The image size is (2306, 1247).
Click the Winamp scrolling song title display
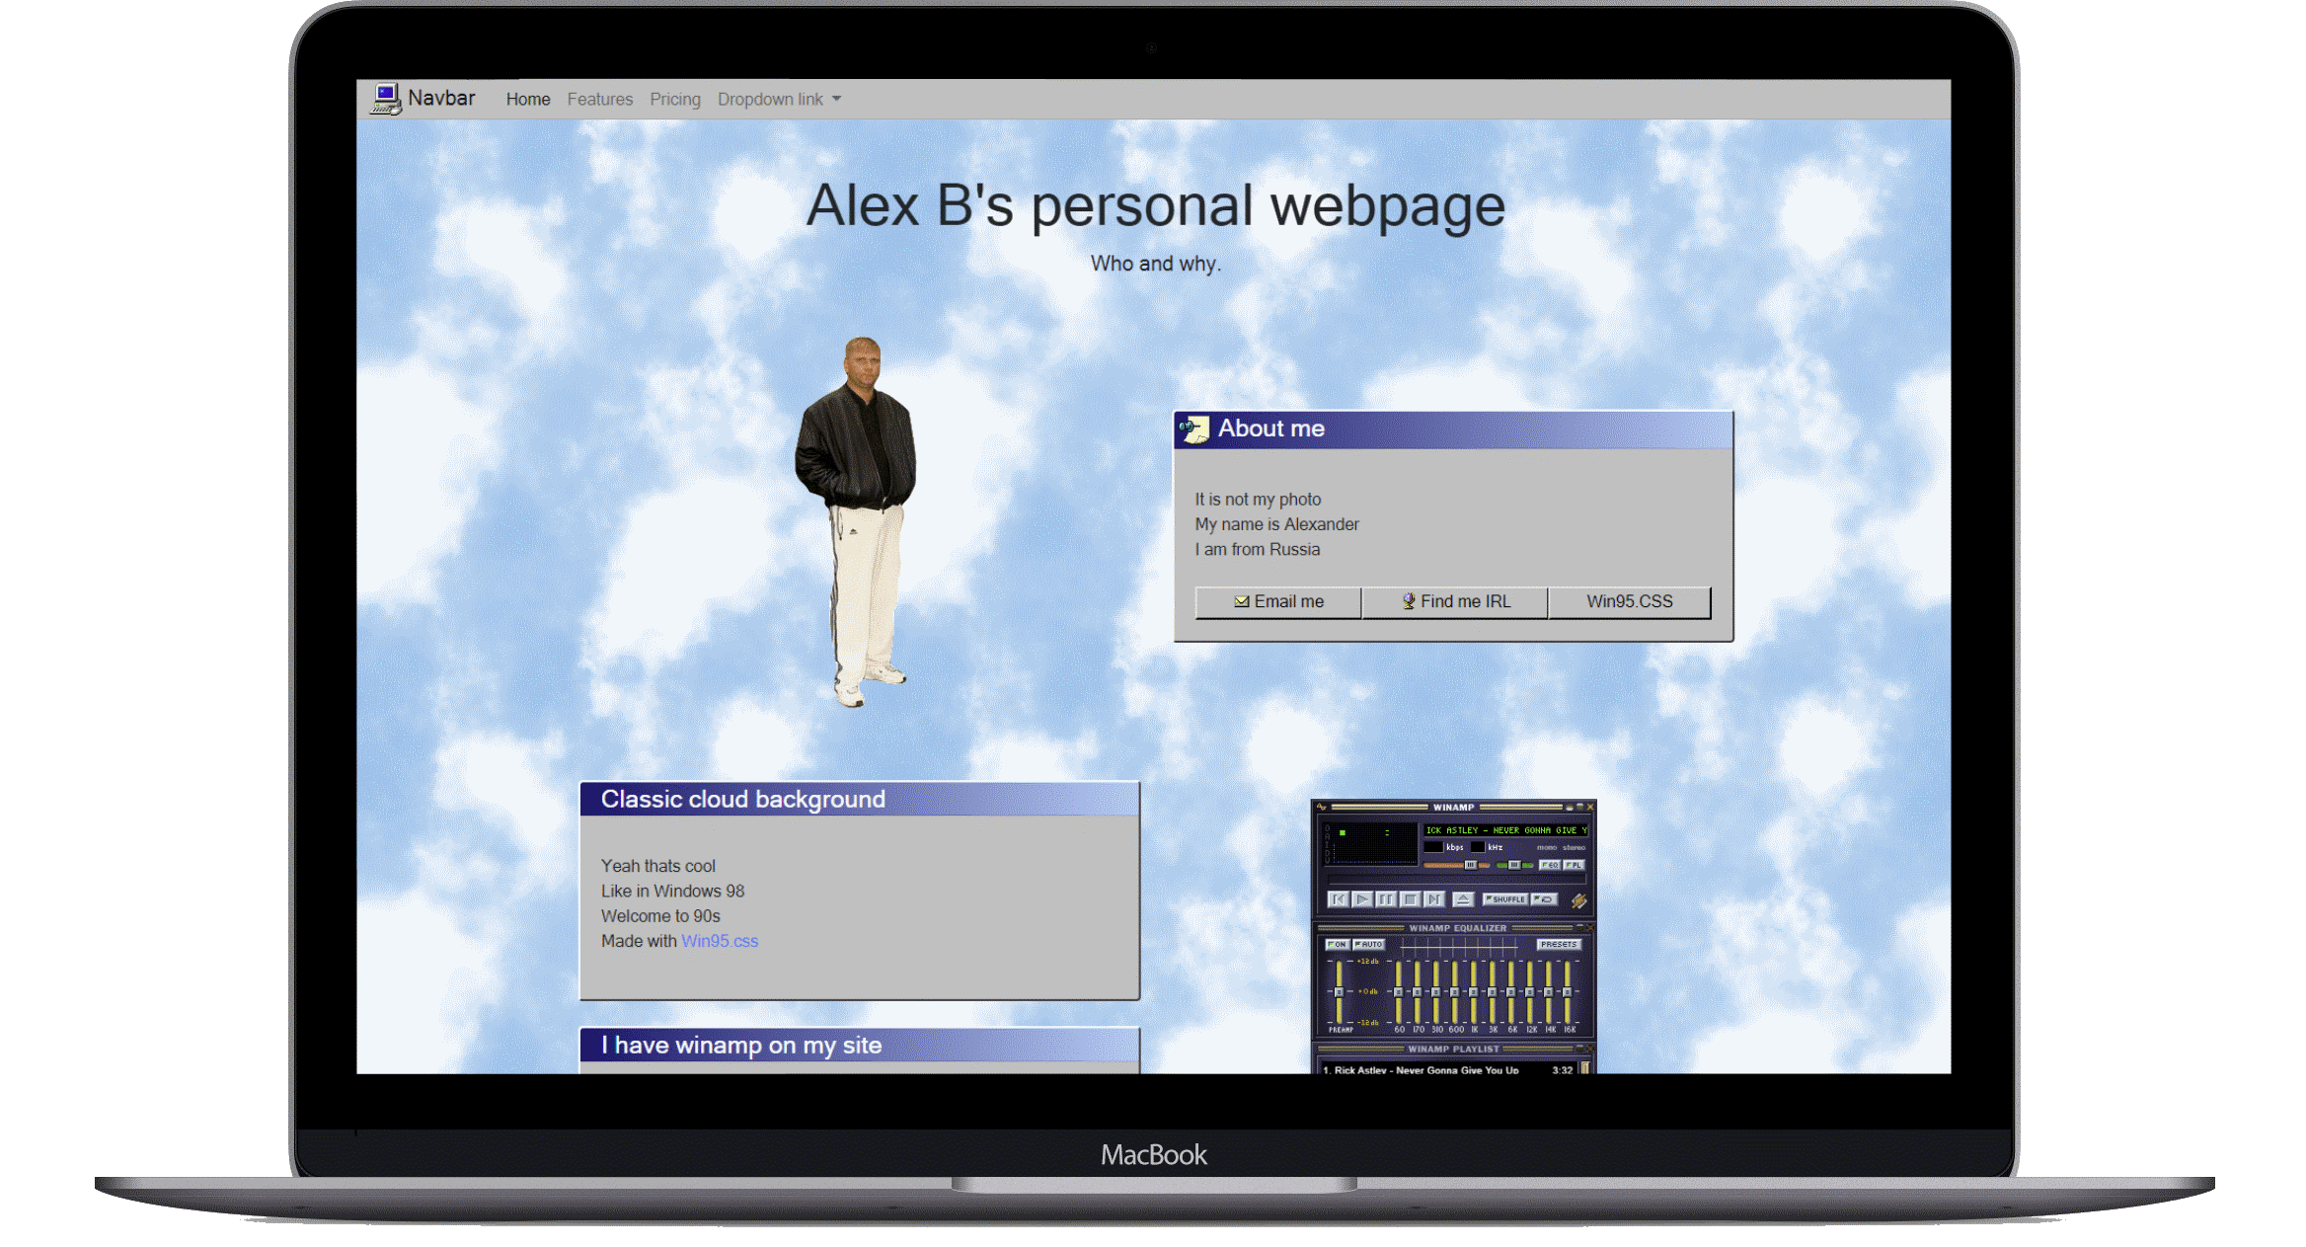click(x=1505, y=830)
